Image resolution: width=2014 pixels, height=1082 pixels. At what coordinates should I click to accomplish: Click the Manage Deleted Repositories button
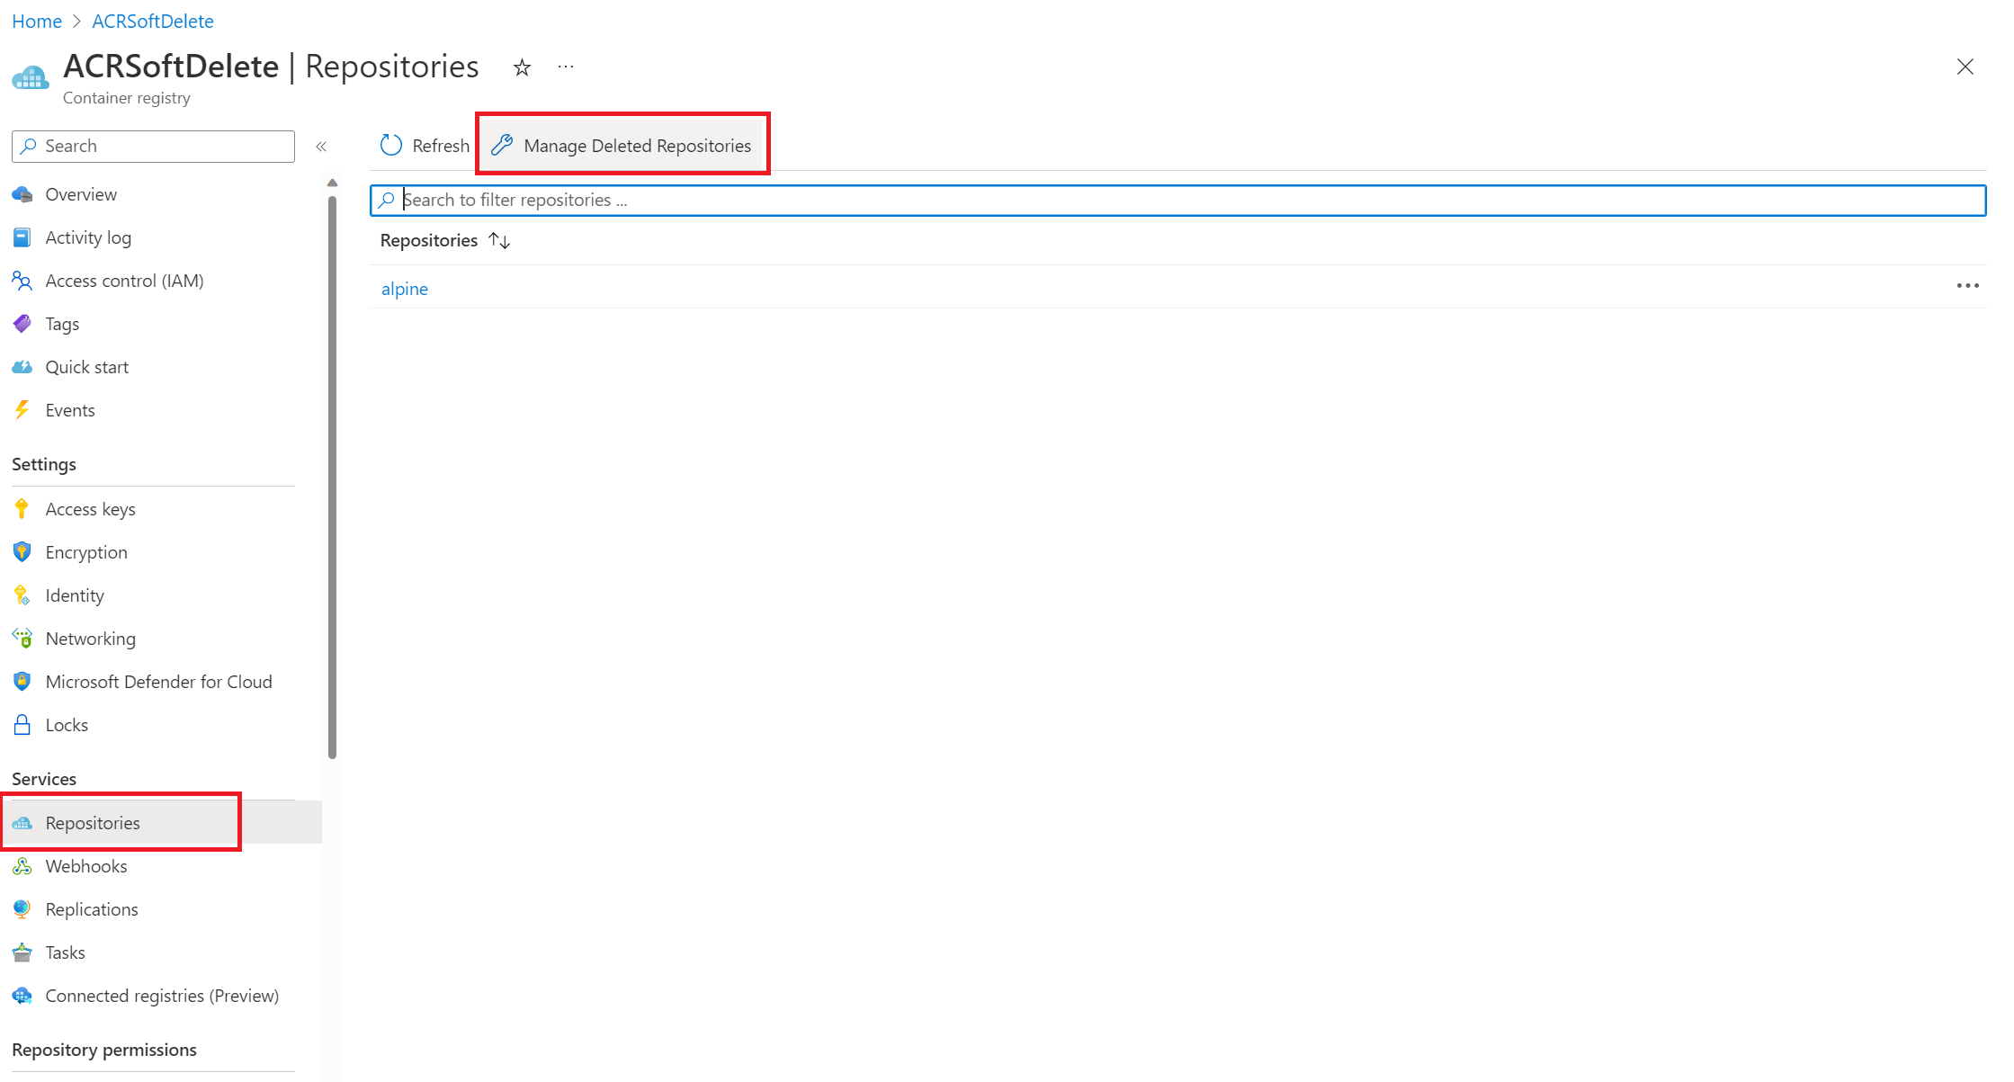point(625,144)
